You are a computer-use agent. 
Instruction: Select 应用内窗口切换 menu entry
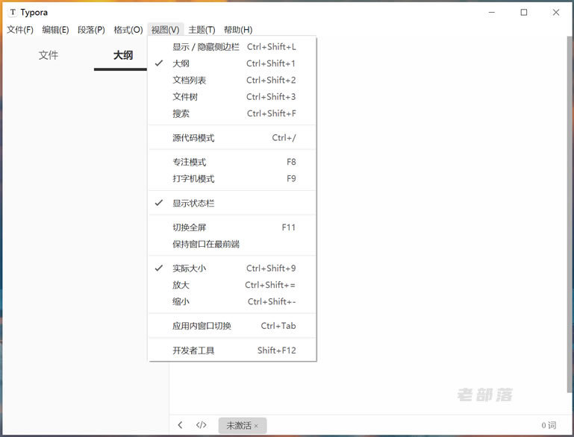click(232, 326)
